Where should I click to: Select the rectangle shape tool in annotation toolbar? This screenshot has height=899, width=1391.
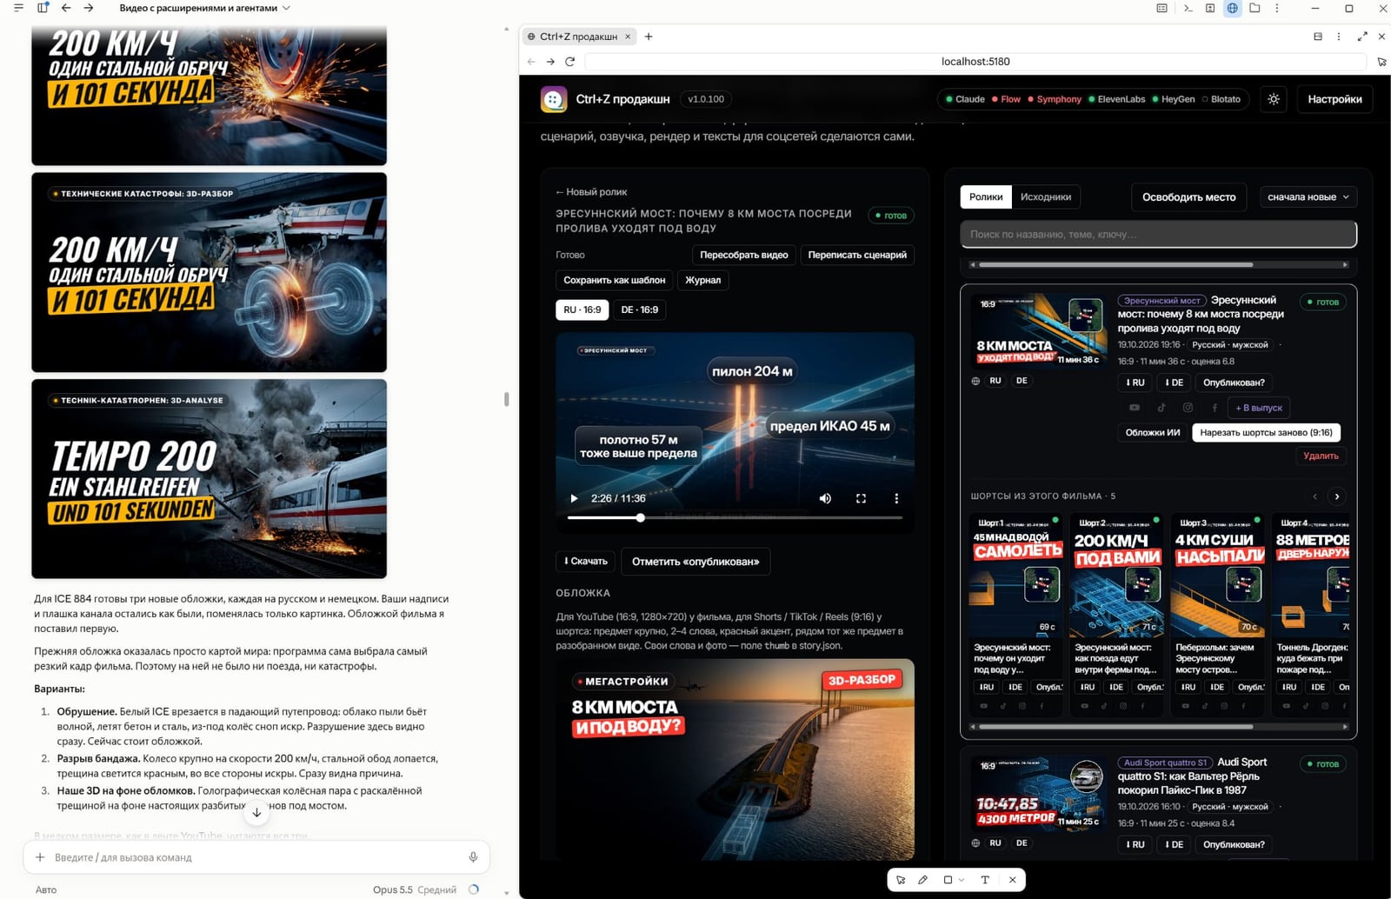point(948,880)
